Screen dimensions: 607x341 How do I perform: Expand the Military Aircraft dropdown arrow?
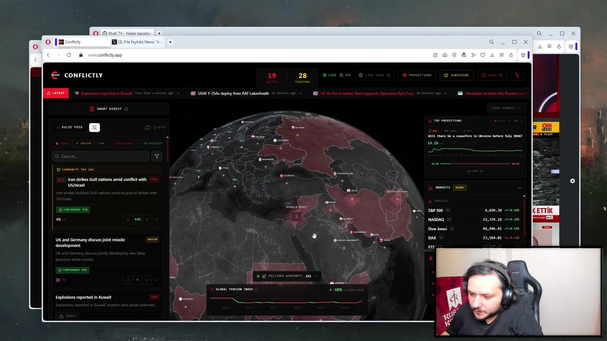click(315, 276)
